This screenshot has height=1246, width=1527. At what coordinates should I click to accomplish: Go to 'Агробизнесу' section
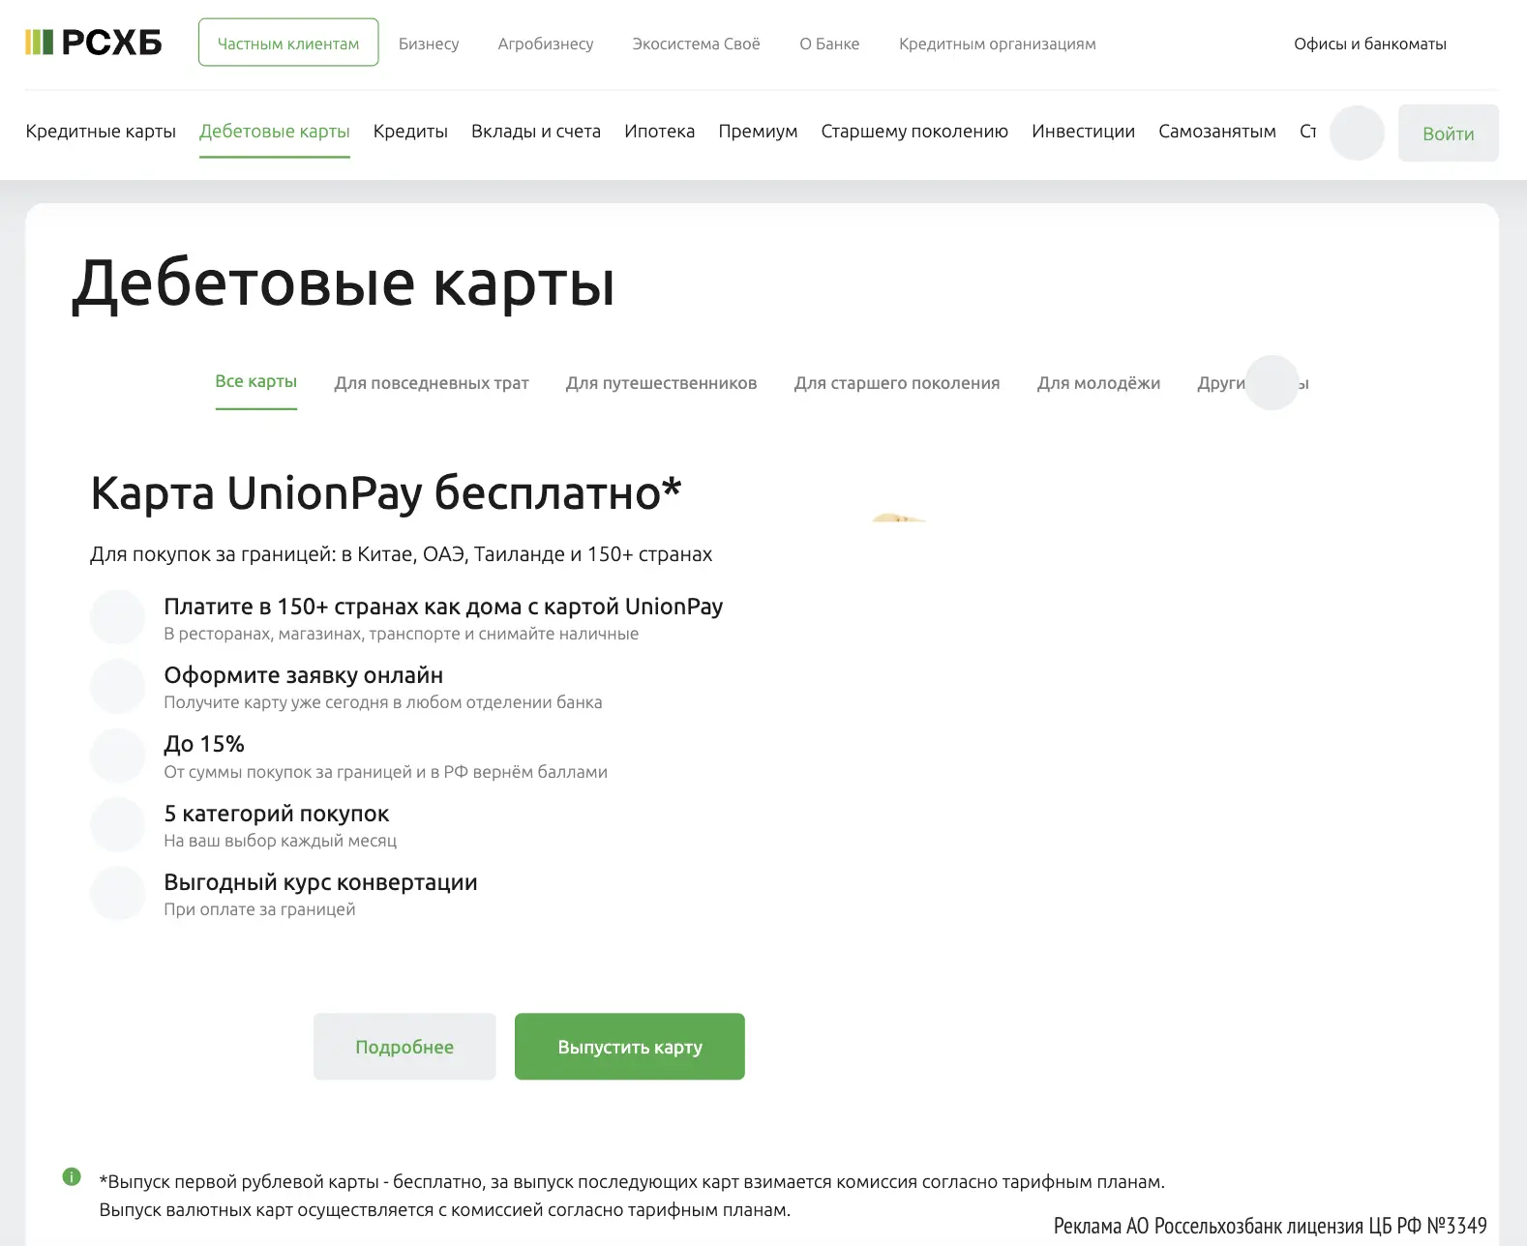click(x=546, y=44)
